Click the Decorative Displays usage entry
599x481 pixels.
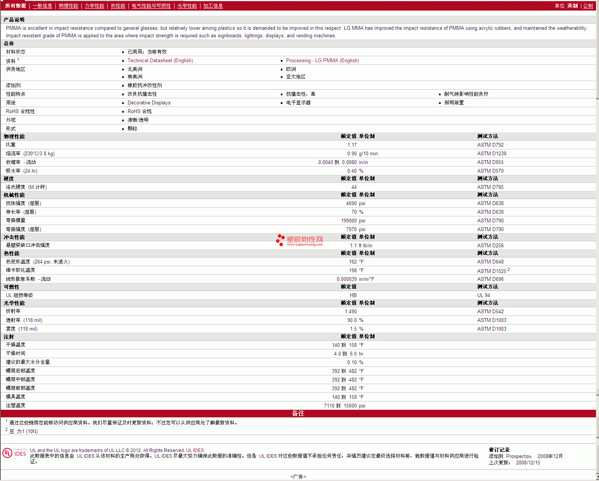[149, 103]
